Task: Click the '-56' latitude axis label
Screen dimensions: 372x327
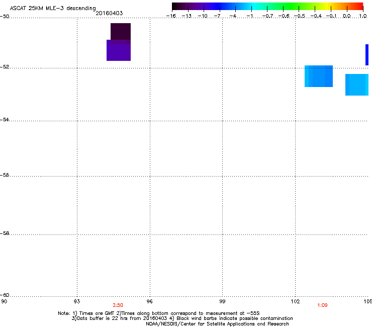Action: point(5,175)
